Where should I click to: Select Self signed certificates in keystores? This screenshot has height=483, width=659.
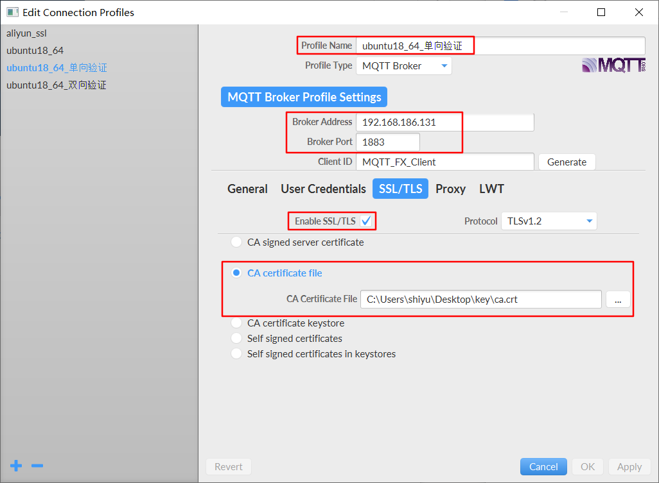coord(236,353)
